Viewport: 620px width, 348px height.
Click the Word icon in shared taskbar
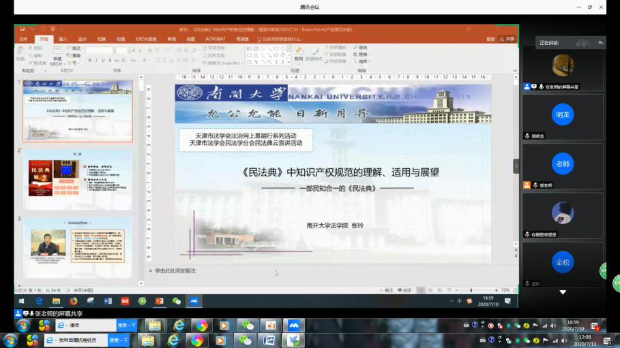click(108, 301)
